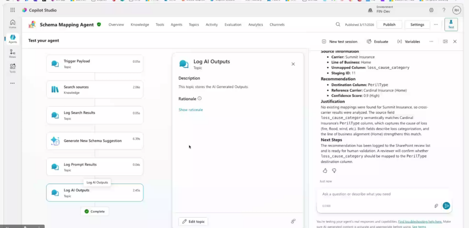469x228 pixels.
Task: Click the chat message input field
Action: pyautogui.click(x=376, y=194)
